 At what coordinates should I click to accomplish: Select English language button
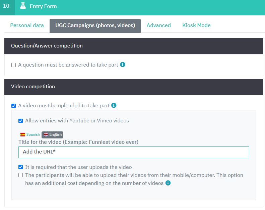pyautogui.click(x=55, y=134)
